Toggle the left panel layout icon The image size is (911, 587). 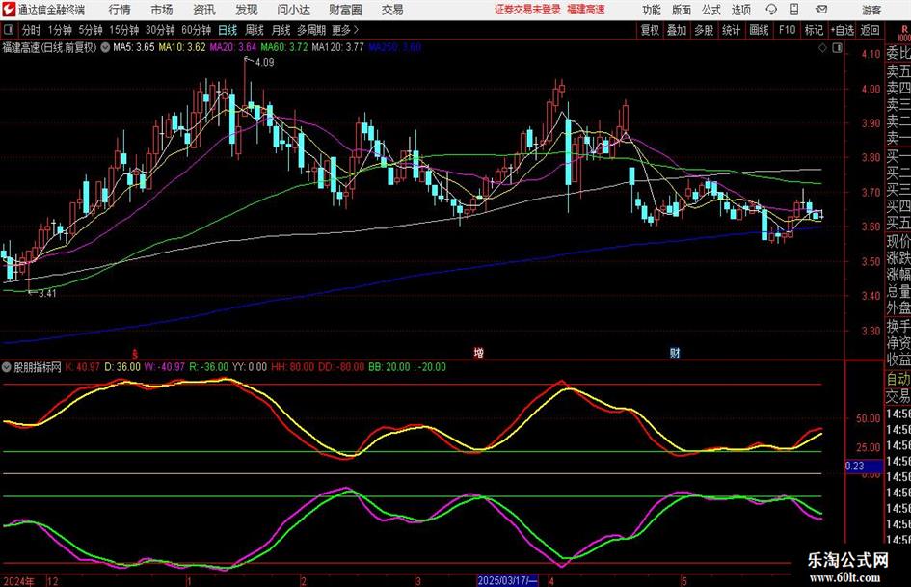pyautogui.click(x=8, y=30)
